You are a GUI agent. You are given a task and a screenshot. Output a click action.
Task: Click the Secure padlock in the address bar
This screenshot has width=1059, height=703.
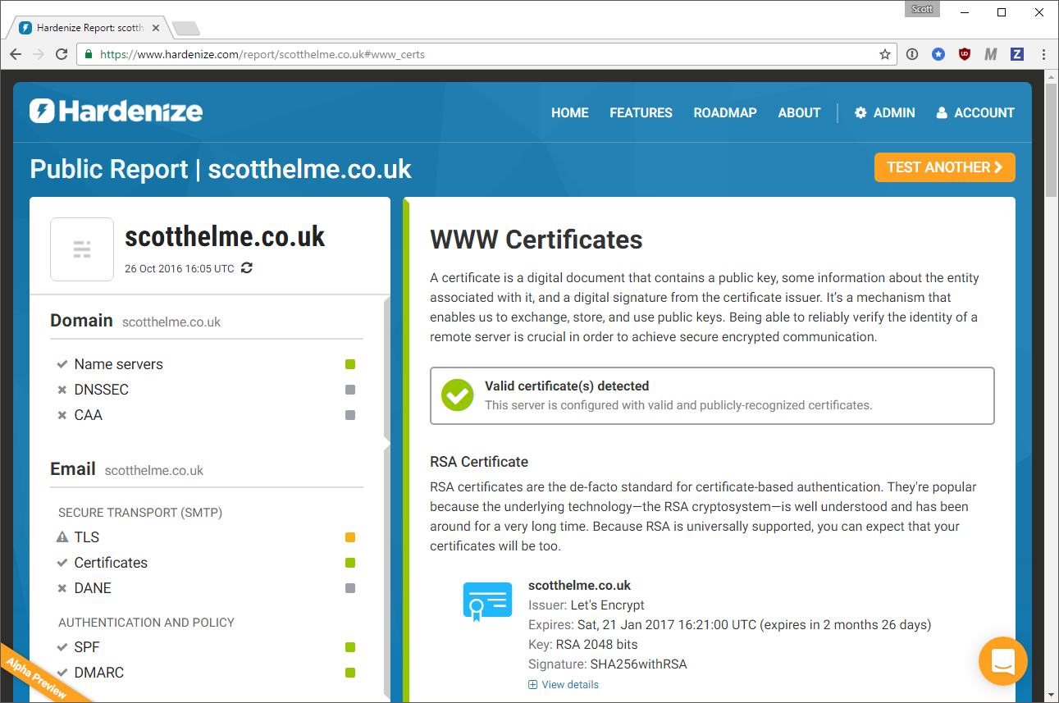pyautogui.click(x=87, y=54)
